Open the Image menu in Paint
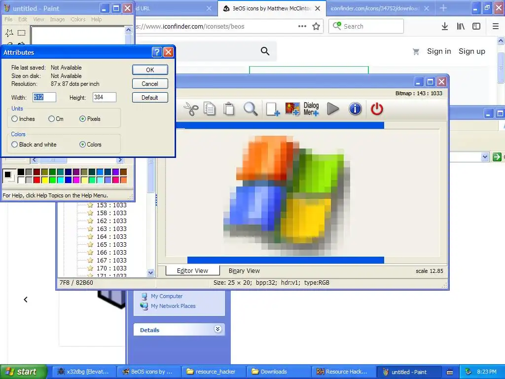 (57, 19)
